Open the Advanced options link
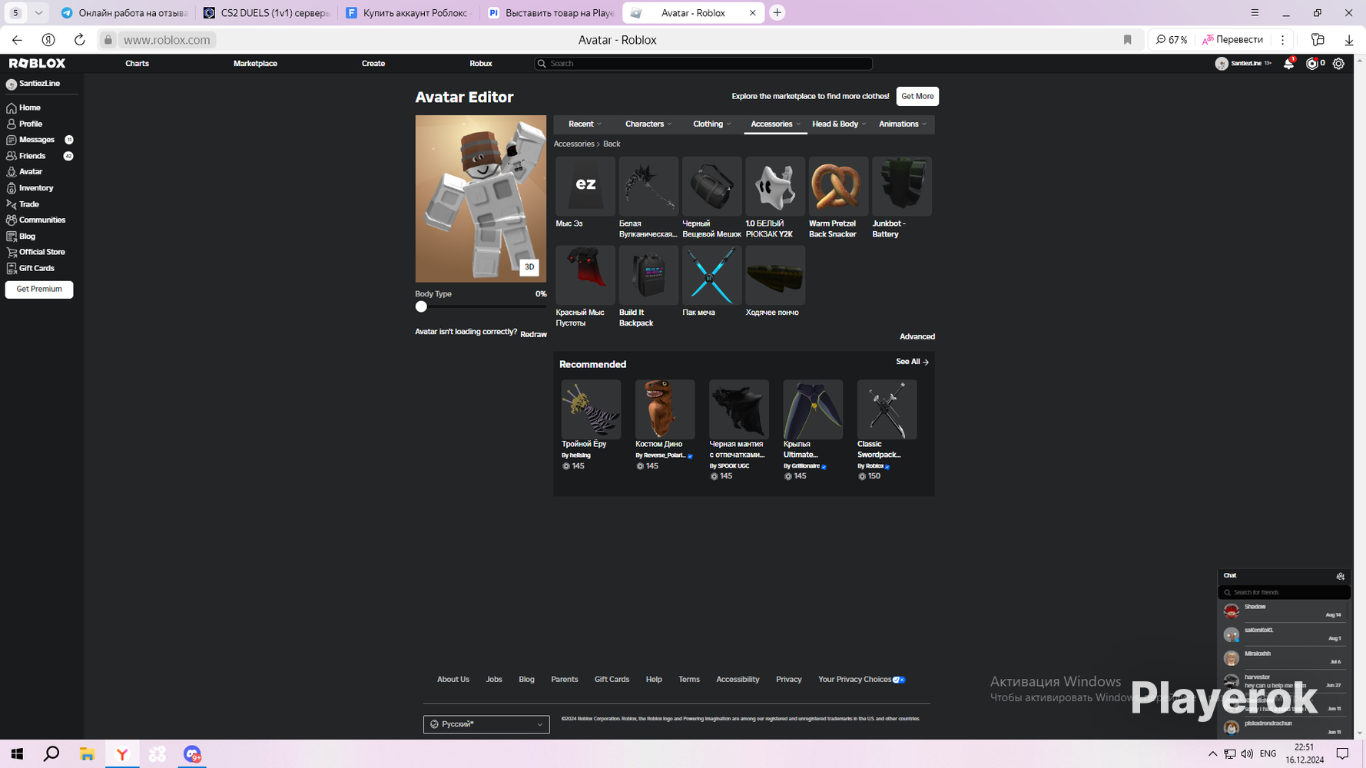Viewport: 1366px width, 768px height. 917,336
